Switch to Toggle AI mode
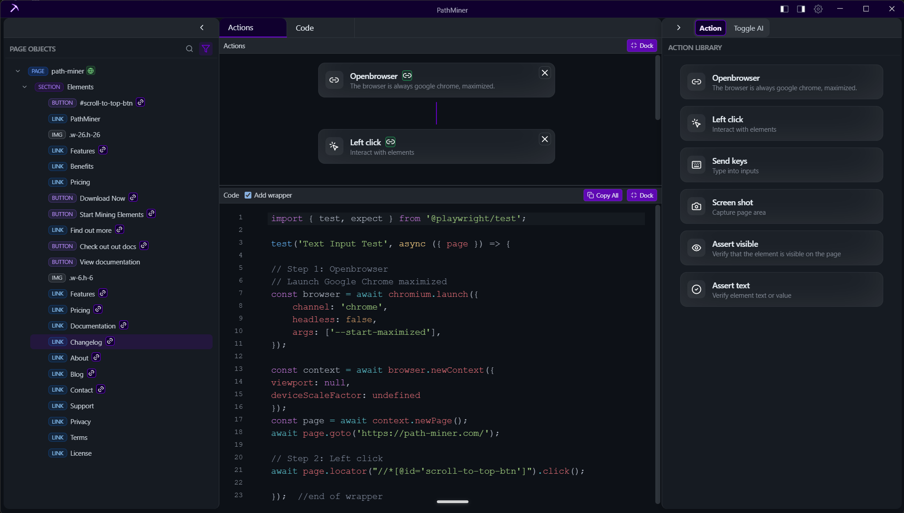The image size is (904, 513). [748, 28]
